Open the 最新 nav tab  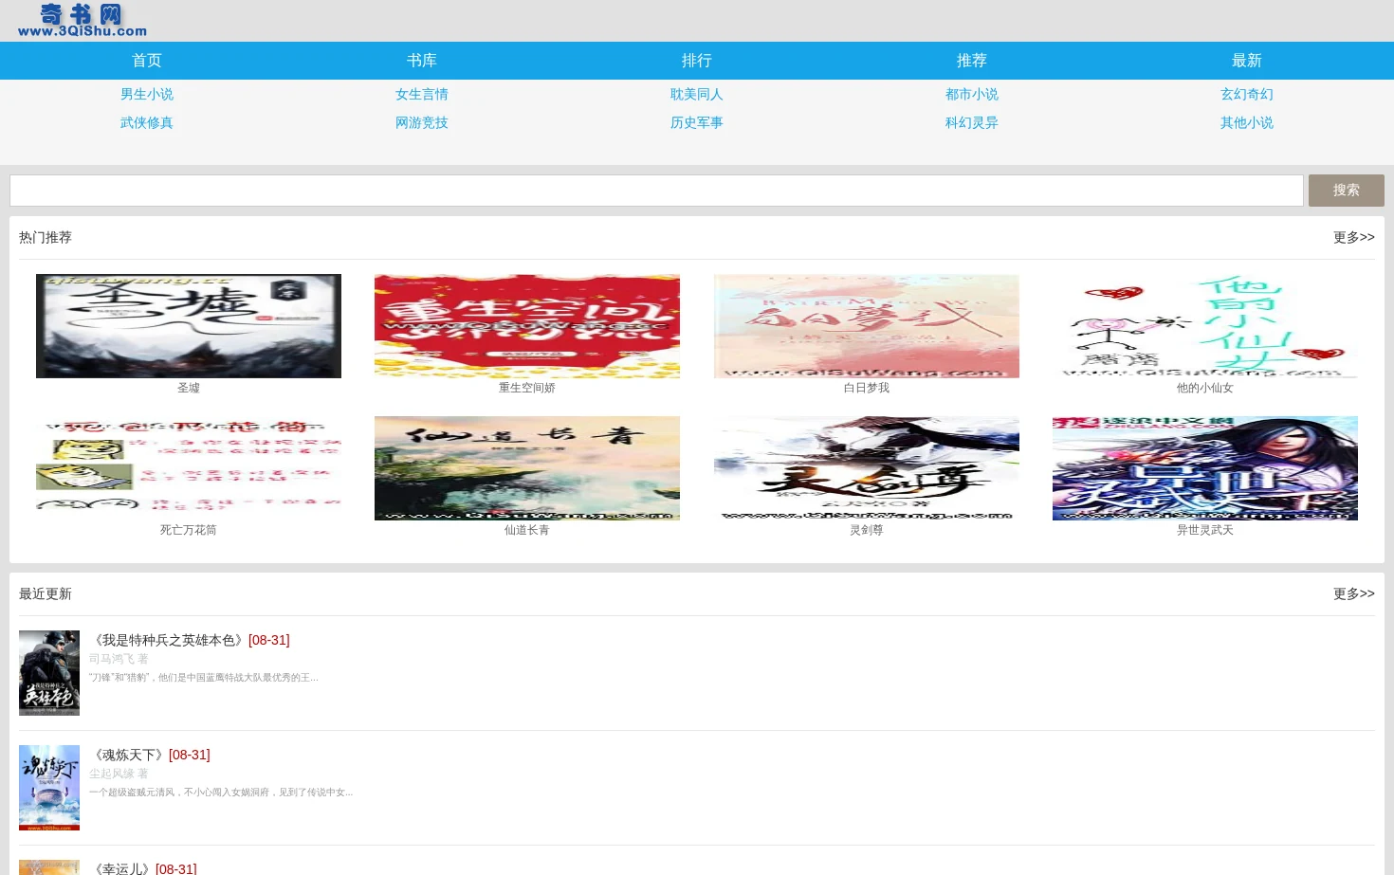1247,61
